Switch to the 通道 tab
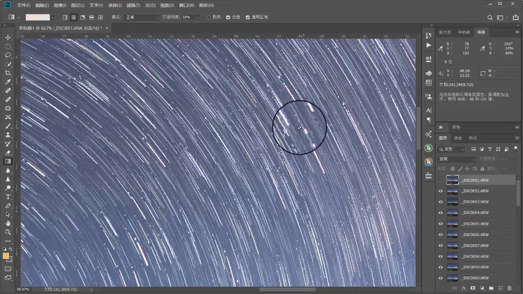 [x=458, y=138]
